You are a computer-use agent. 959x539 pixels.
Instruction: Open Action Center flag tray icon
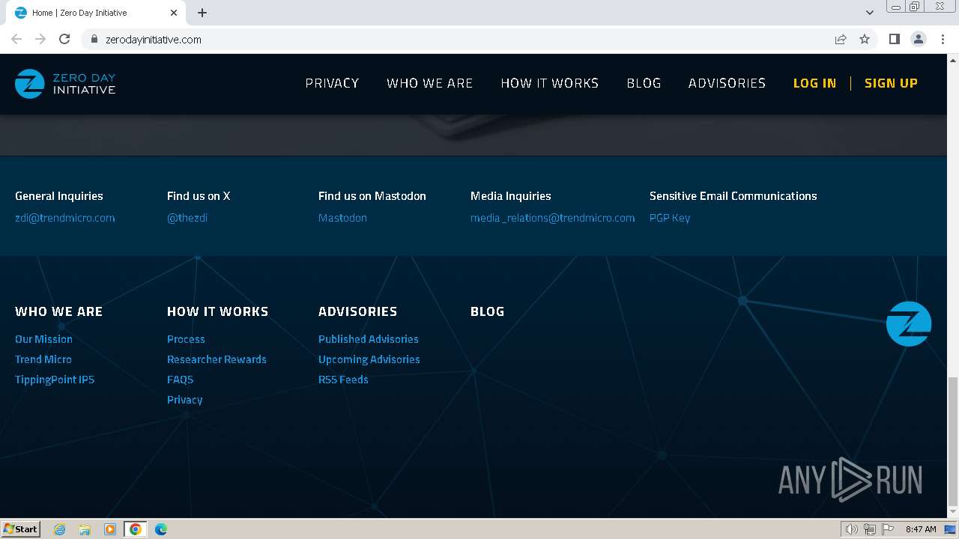[x=888, y=529]
